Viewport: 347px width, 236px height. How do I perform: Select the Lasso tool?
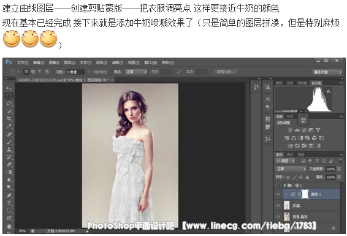click(x=9, y=104)
